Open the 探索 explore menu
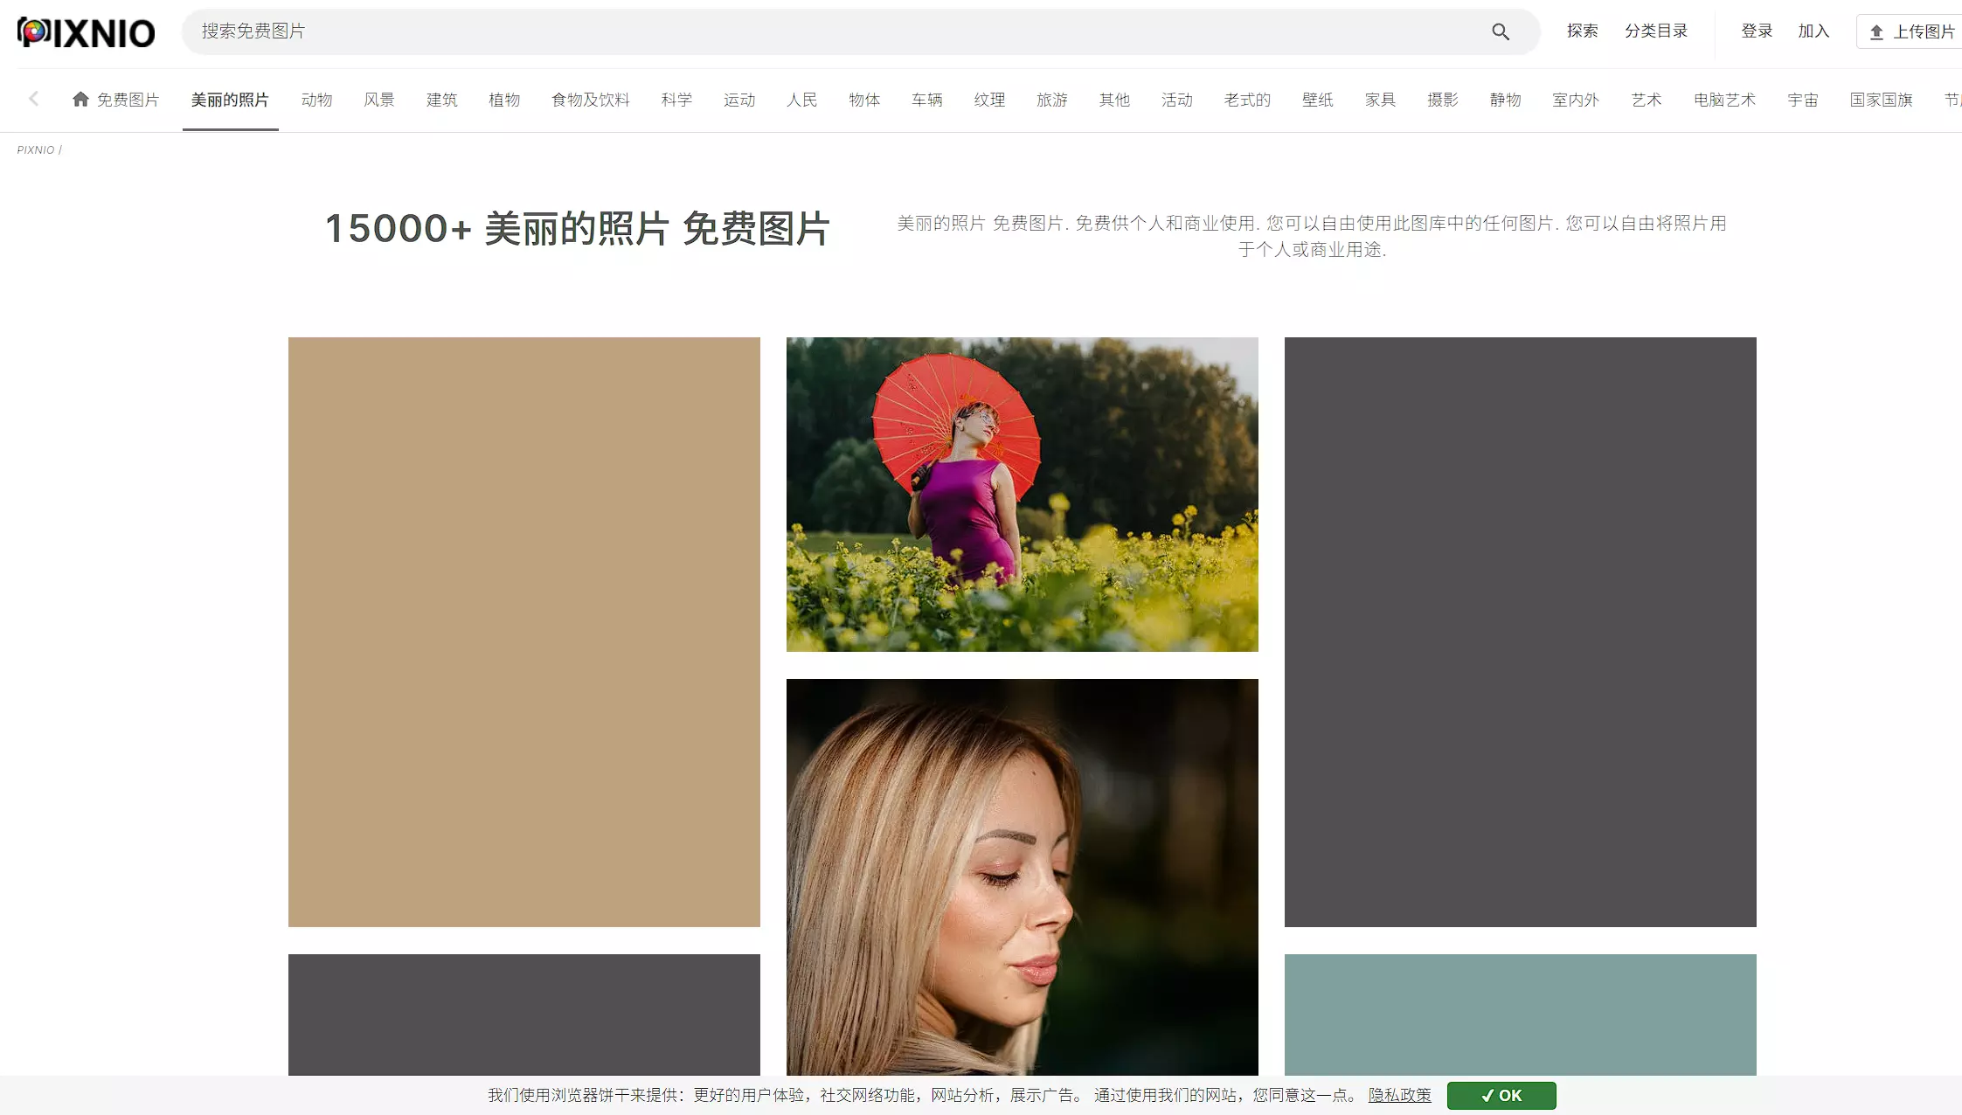This screenshot has height=1115, width=1962. point(1582,31)
